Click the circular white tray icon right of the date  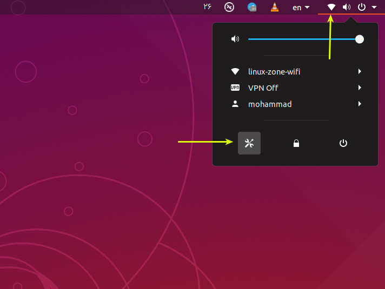[229, 7]
